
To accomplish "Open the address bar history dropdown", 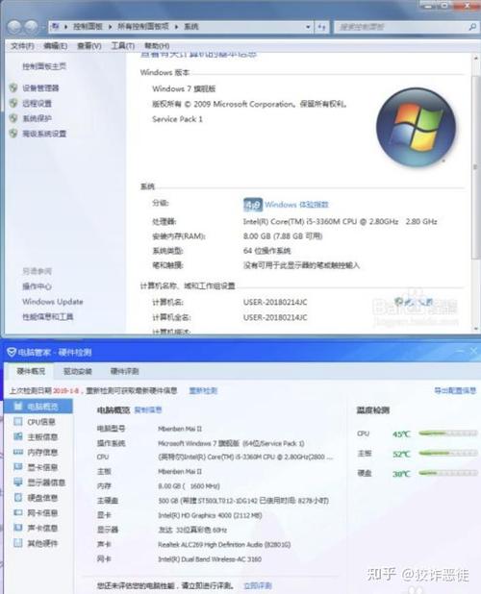I will tap(308, 27).
